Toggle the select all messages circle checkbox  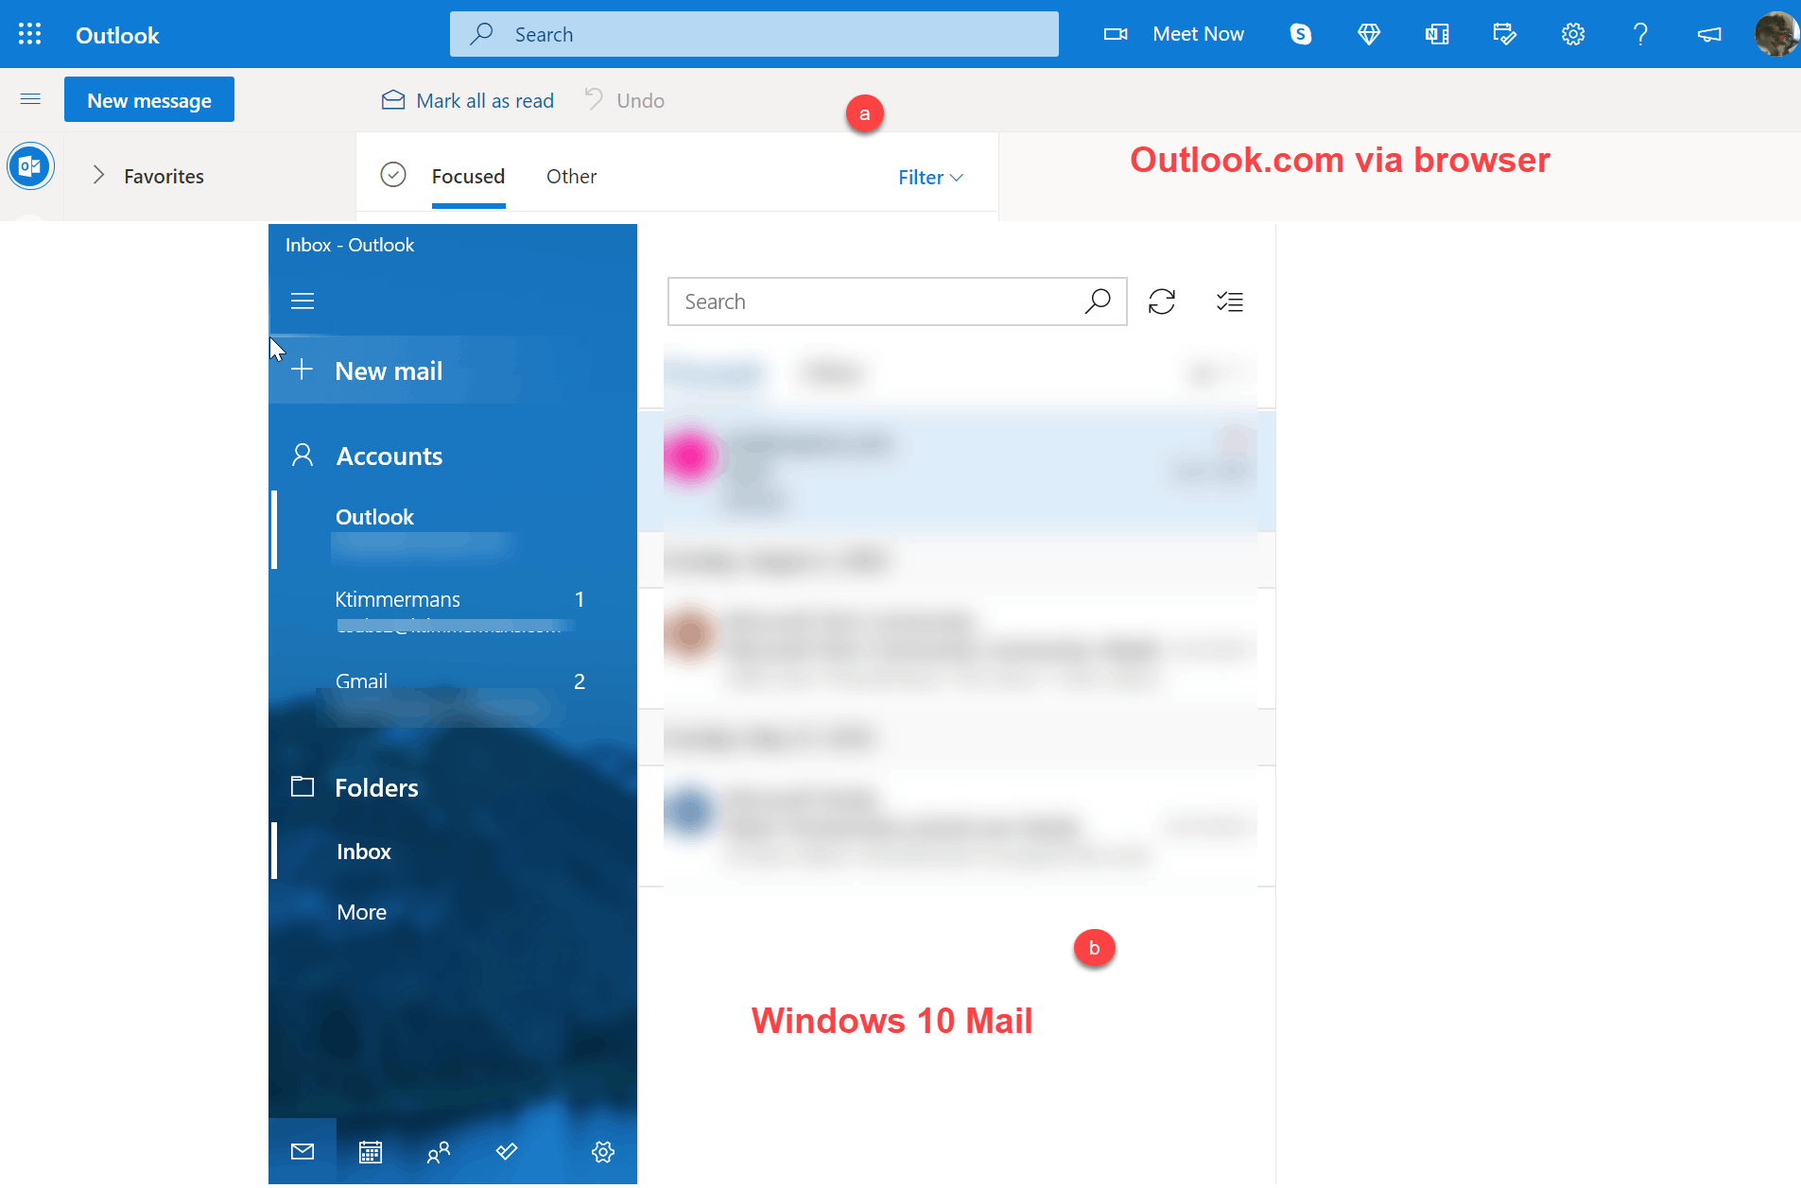point(393,175)
